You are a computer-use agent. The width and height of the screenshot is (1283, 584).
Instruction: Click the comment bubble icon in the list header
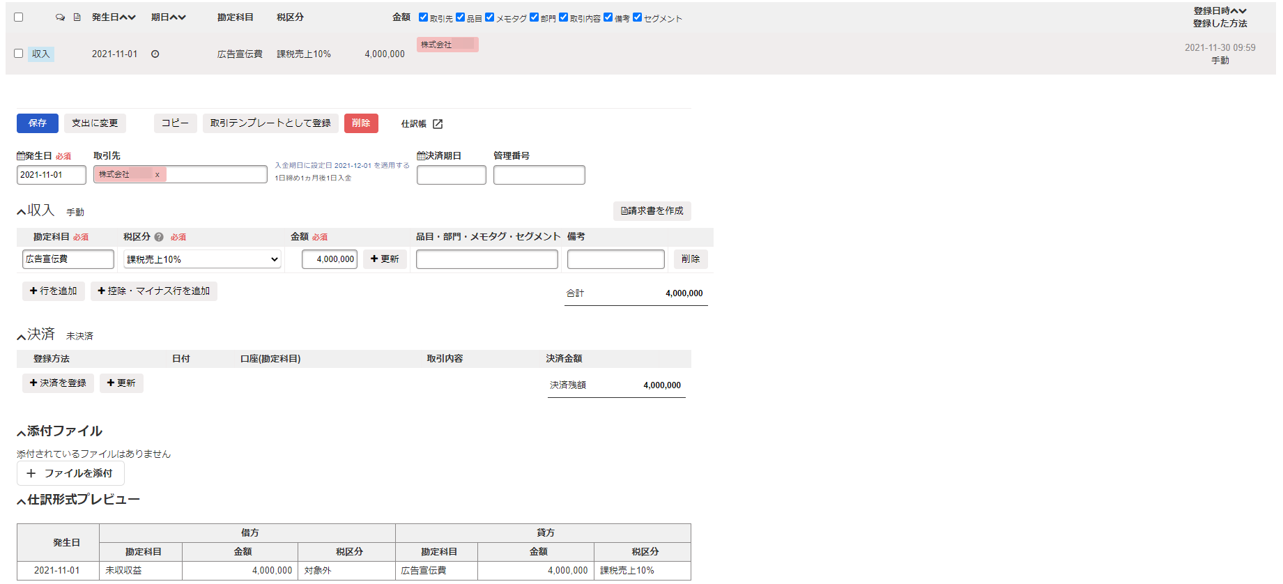coord(60,17)
